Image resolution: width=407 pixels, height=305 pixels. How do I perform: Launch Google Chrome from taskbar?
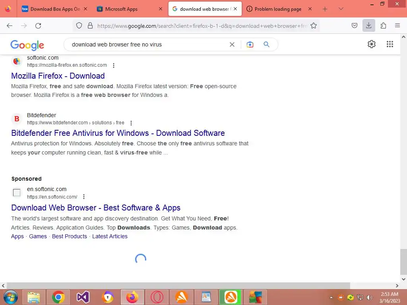click(58, 297)
